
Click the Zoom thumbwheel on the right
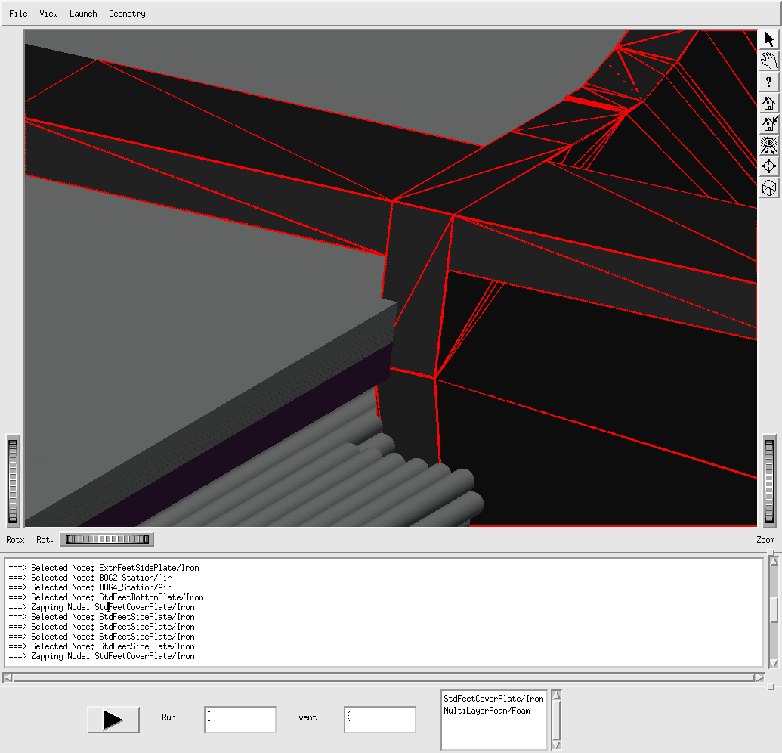coord(769,481)
